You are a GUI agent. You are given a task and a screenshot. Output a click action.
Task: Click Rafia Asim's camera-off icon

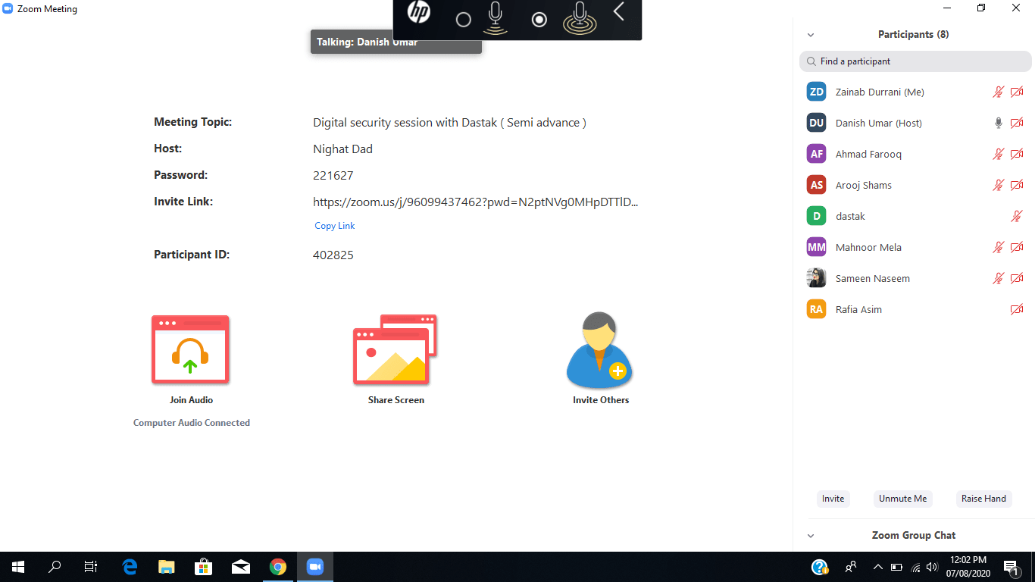coord(1017,309)
